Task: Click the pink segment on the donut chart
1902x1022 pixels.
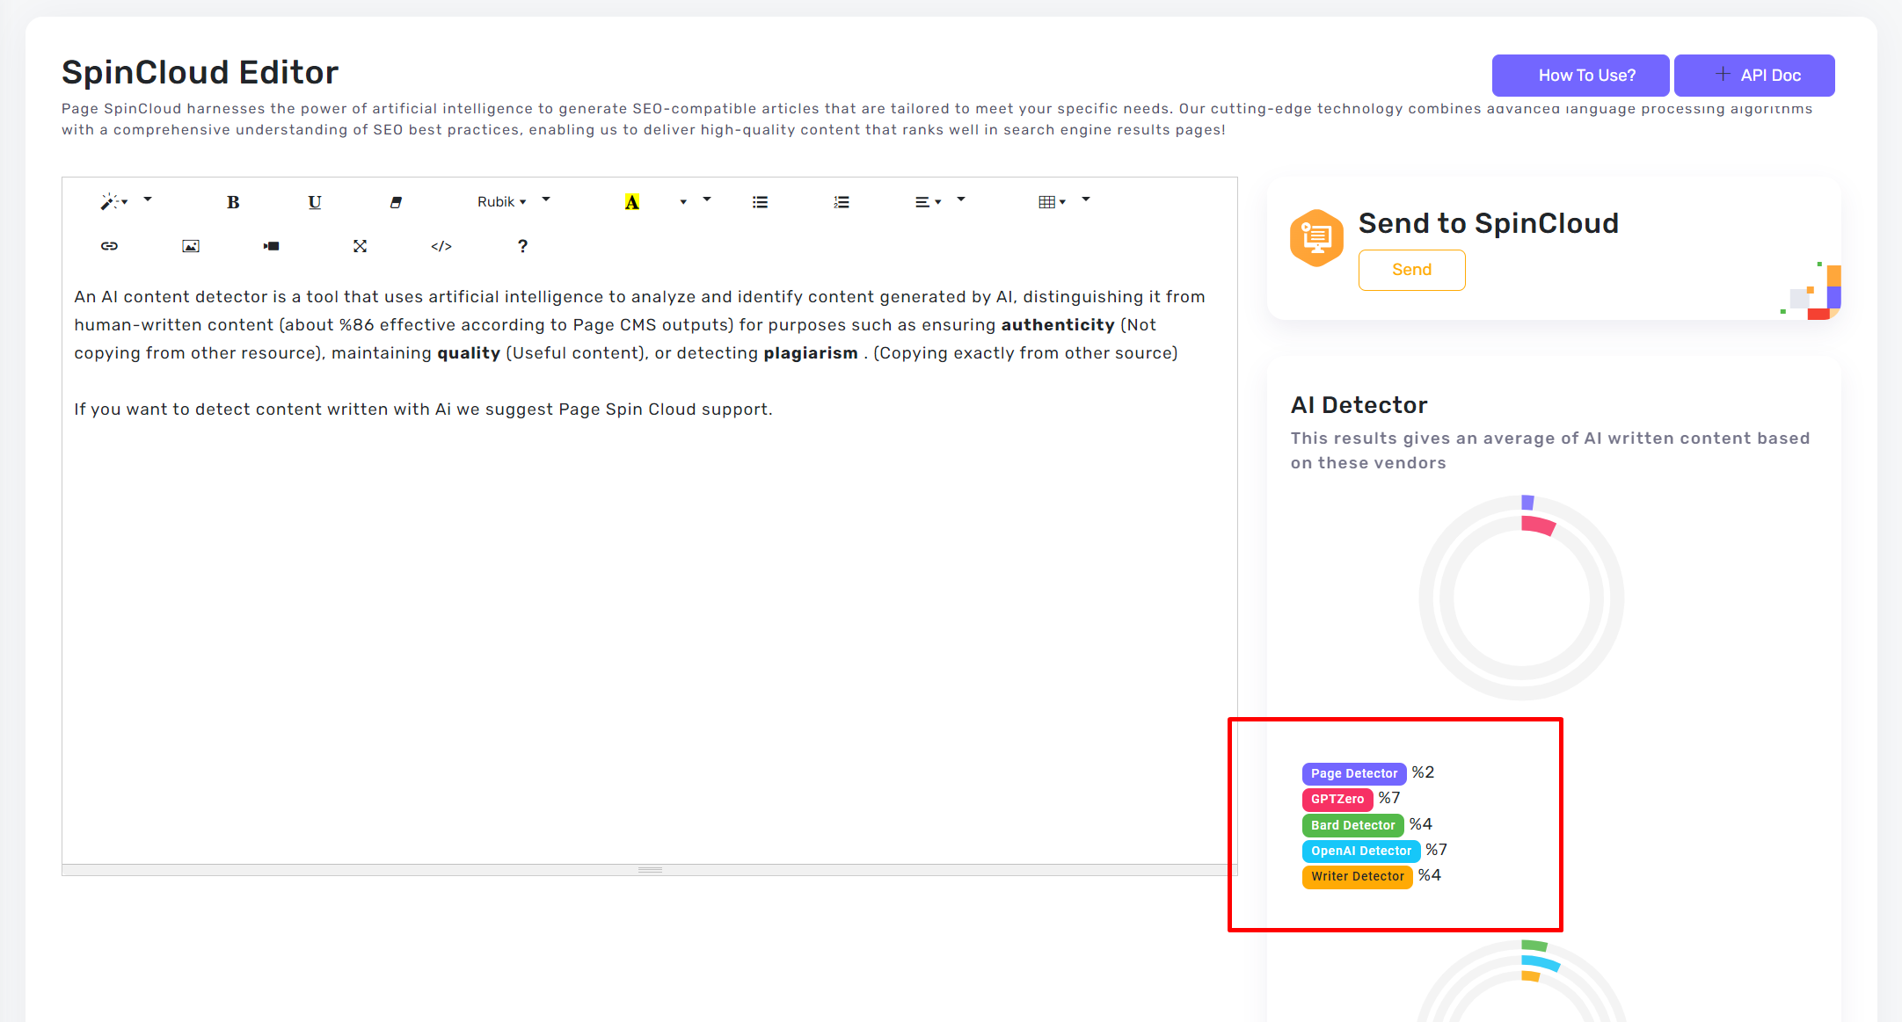Action: pos(1538,525)
